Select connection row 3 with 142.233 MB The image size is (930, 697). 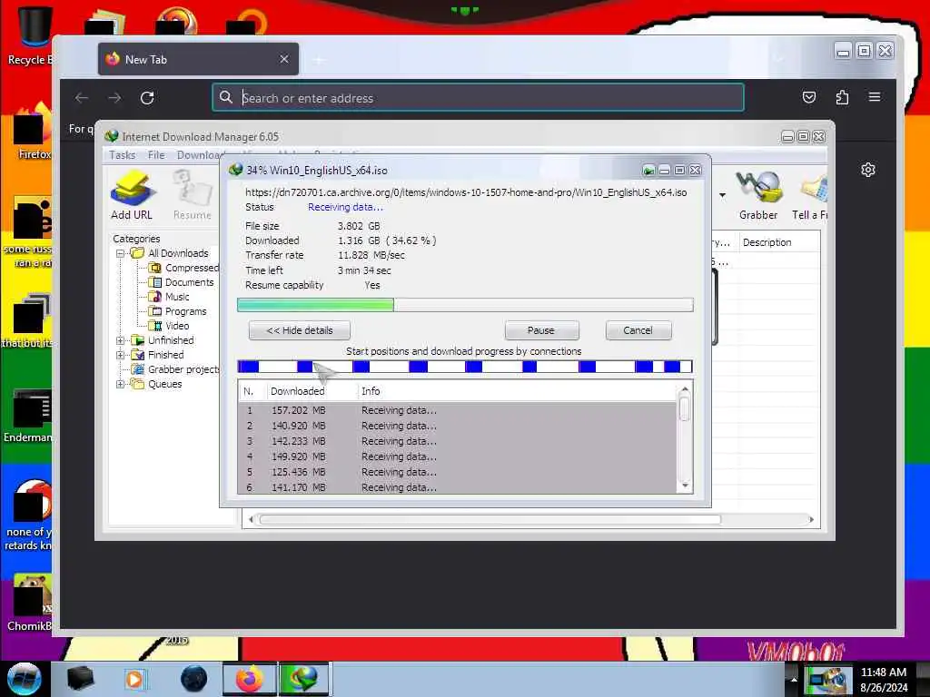pyautogui.click(x=458, y=441)
